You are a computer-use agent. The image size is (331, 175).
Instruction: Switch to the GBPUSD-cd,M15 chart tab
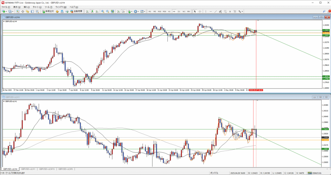pyautogui.click(x=47, y=169)
